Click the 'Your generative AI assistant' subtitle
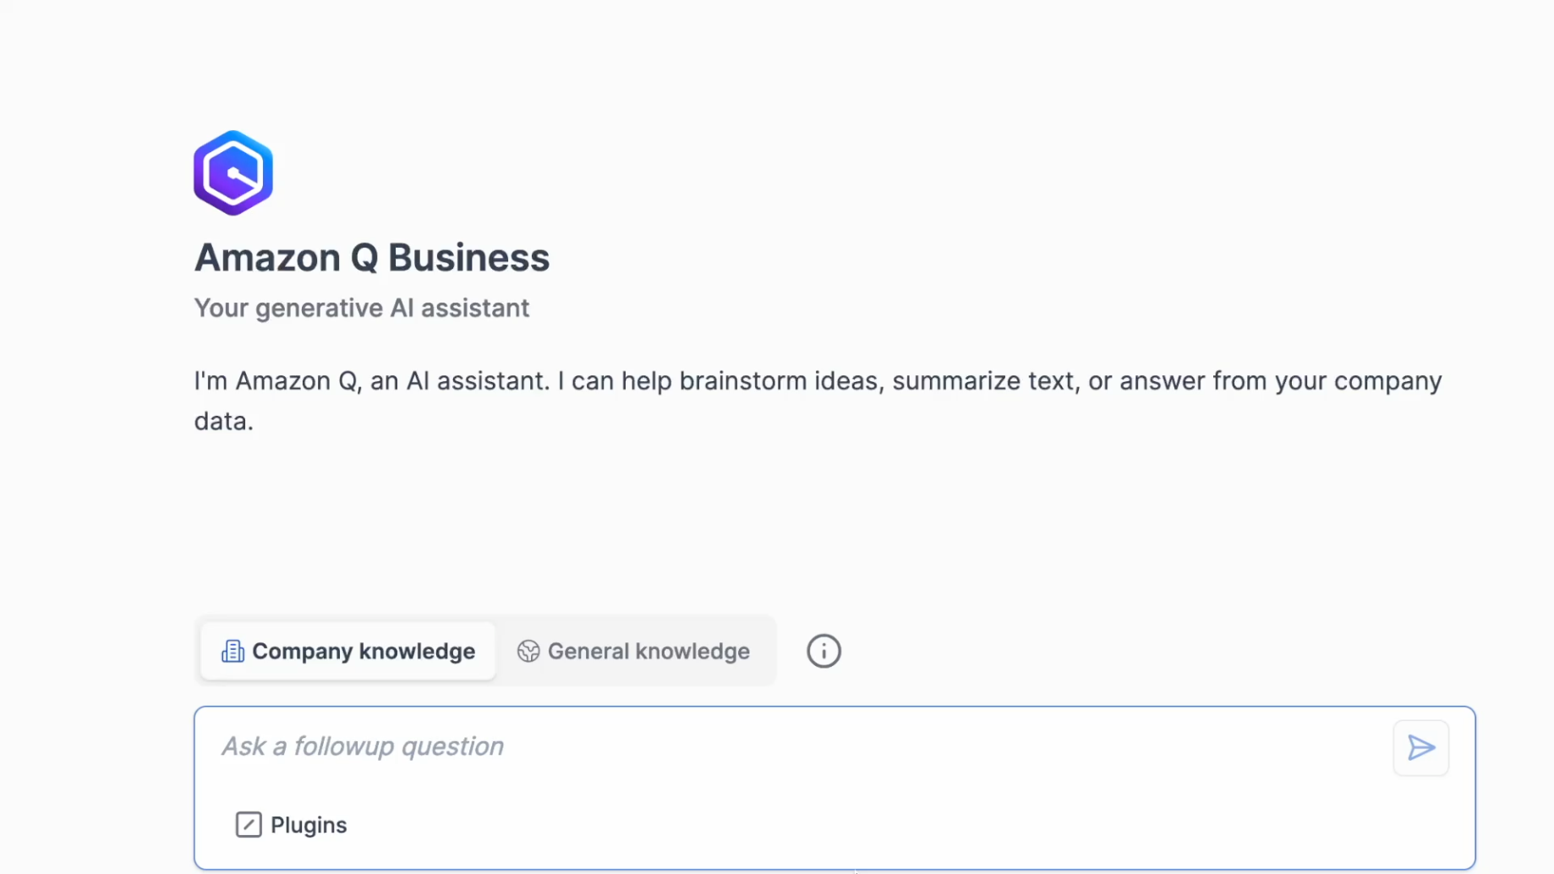 point(362,308)
